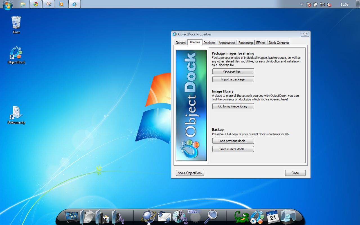The image size is (360, 225).
Task: Switch to the Docklets tab
Action: pos(209,43)
